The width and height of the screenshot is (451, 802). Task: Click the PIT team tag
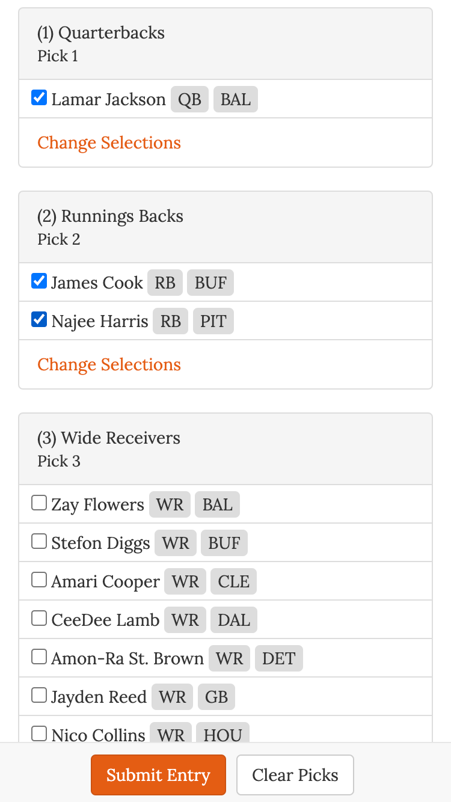213,322
